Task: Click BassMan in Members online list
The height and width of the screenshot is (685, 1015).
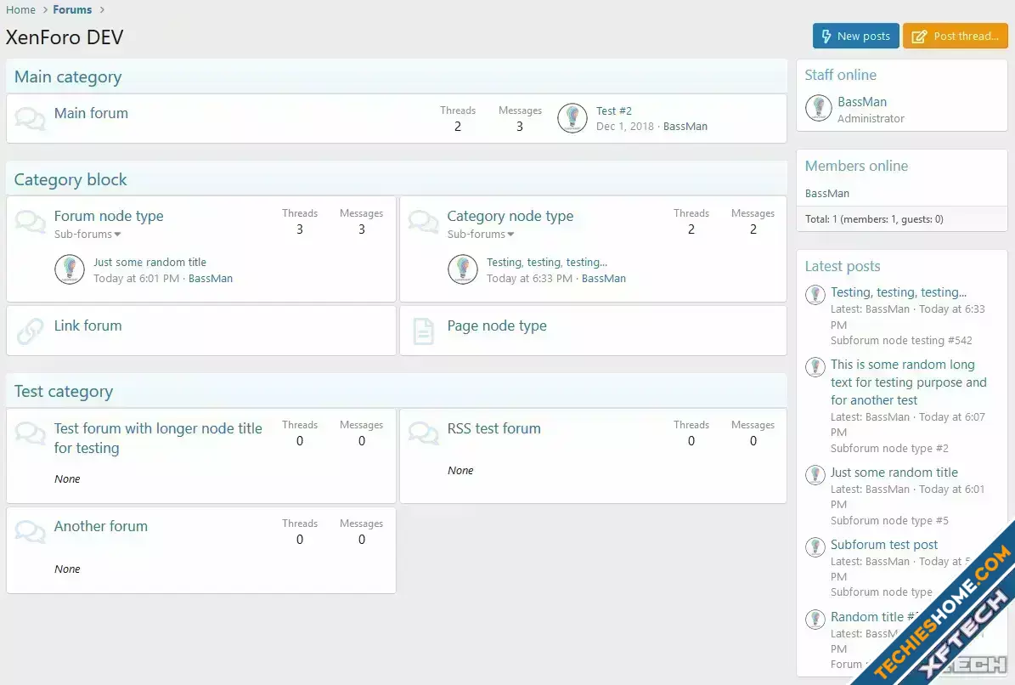Action: pyautogui.click(x=827, y=193)
